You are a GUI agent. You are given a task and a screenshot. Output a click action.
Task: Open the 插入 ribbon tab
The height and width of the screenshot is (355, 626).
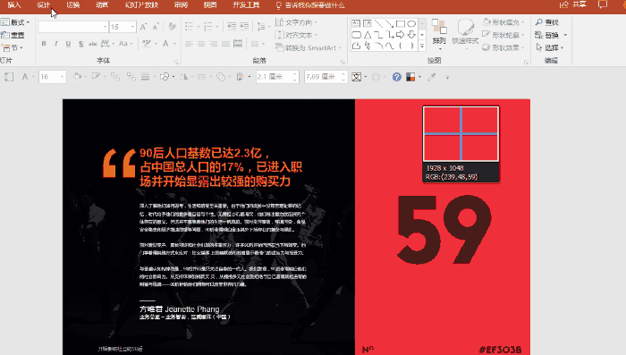point(14,4)
